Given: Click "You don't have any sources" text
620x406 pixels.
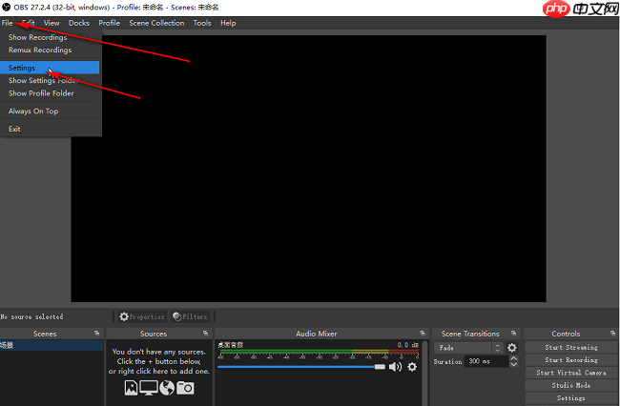Looking at the screenshot, I should tap(158, 352).
